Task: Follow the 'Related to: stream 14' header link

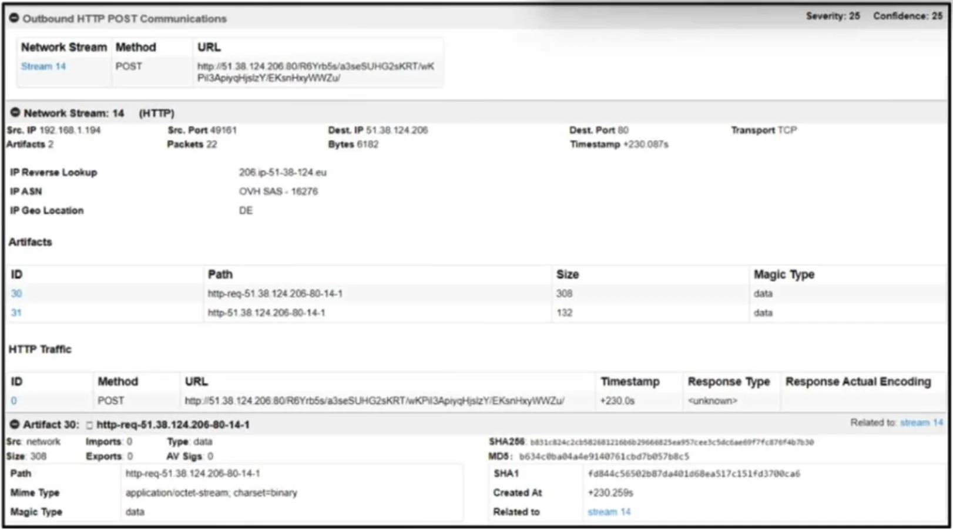Action: point(921,422)
